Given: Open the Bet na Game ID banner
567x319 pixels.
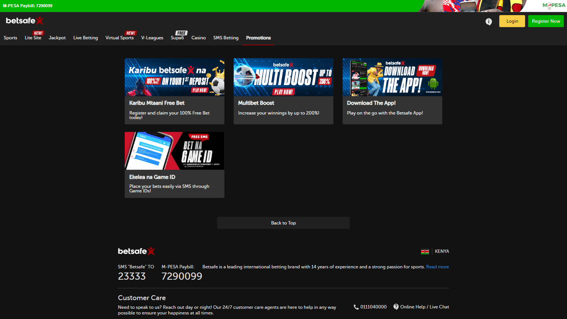Looking at the screenshot, I should point(175,151).
